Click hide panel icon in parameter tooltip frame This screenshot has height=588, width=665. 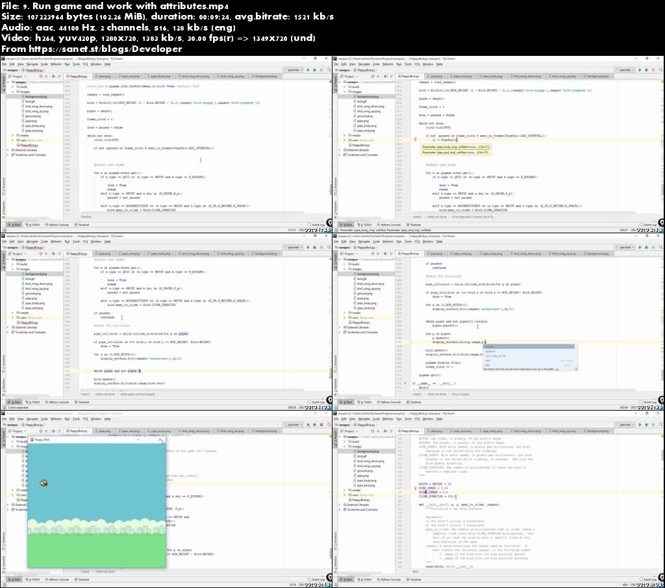point(391,77)
